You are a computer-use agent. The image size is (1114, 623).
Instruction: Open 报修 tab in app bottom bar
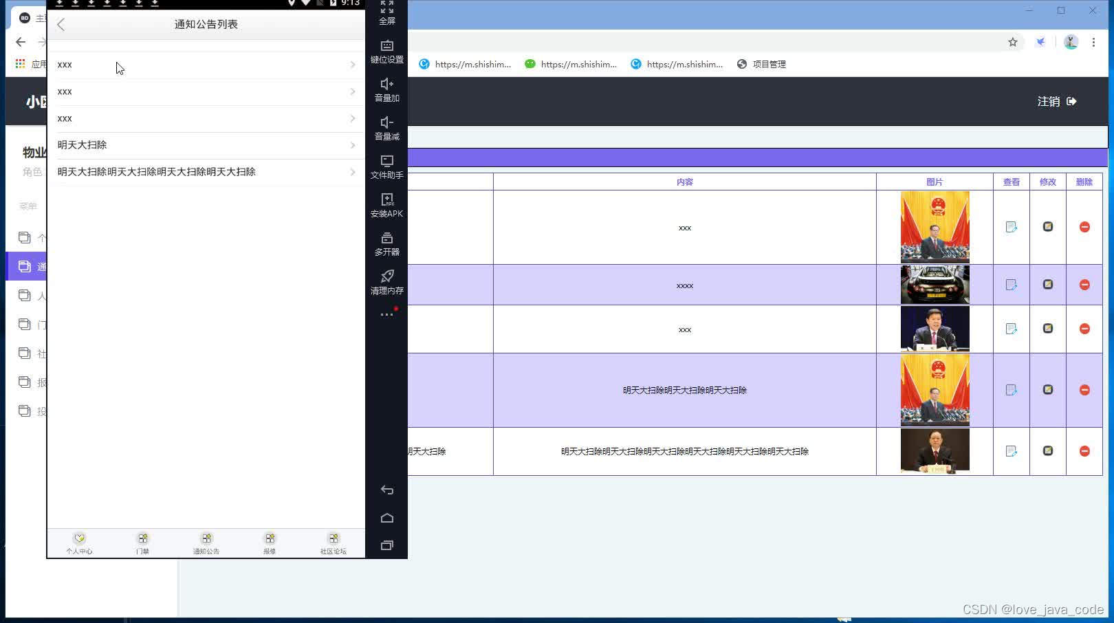[270, 543]
